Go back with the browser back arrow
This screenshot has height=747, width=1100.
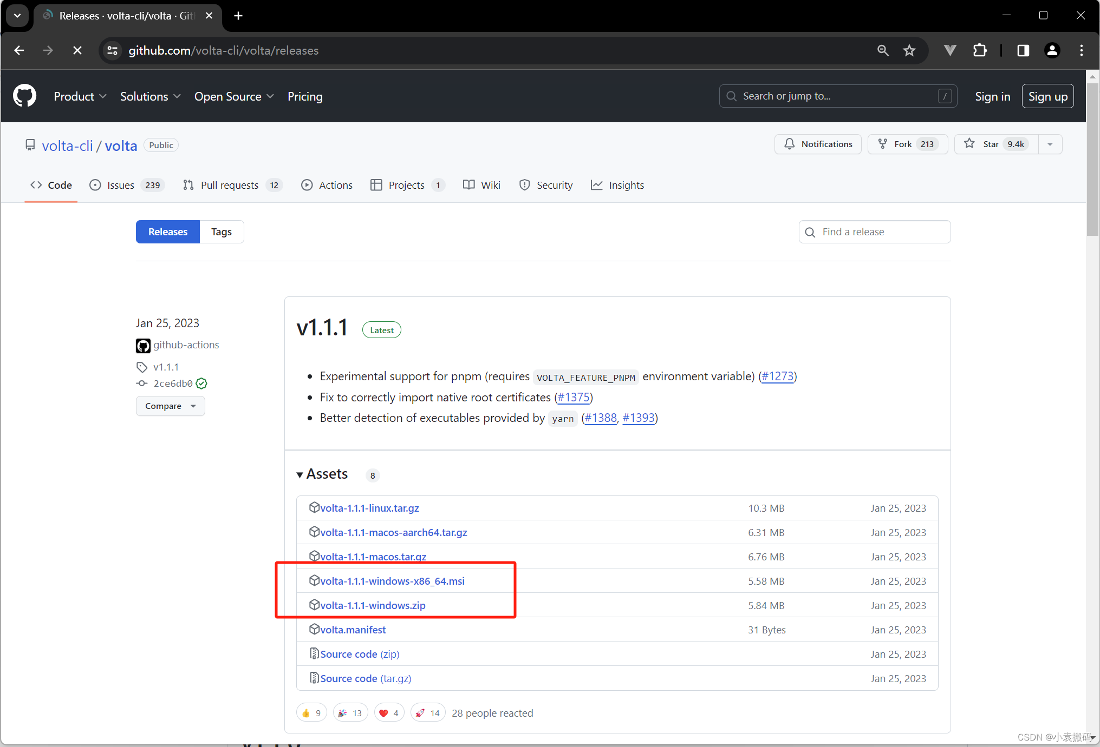[19, 50]
